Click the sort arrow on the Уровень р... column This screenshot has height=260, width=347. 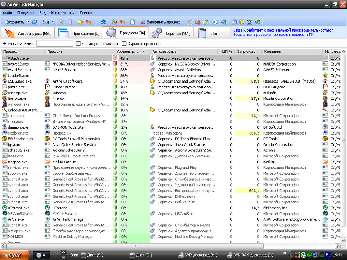(x=143, y=52)
